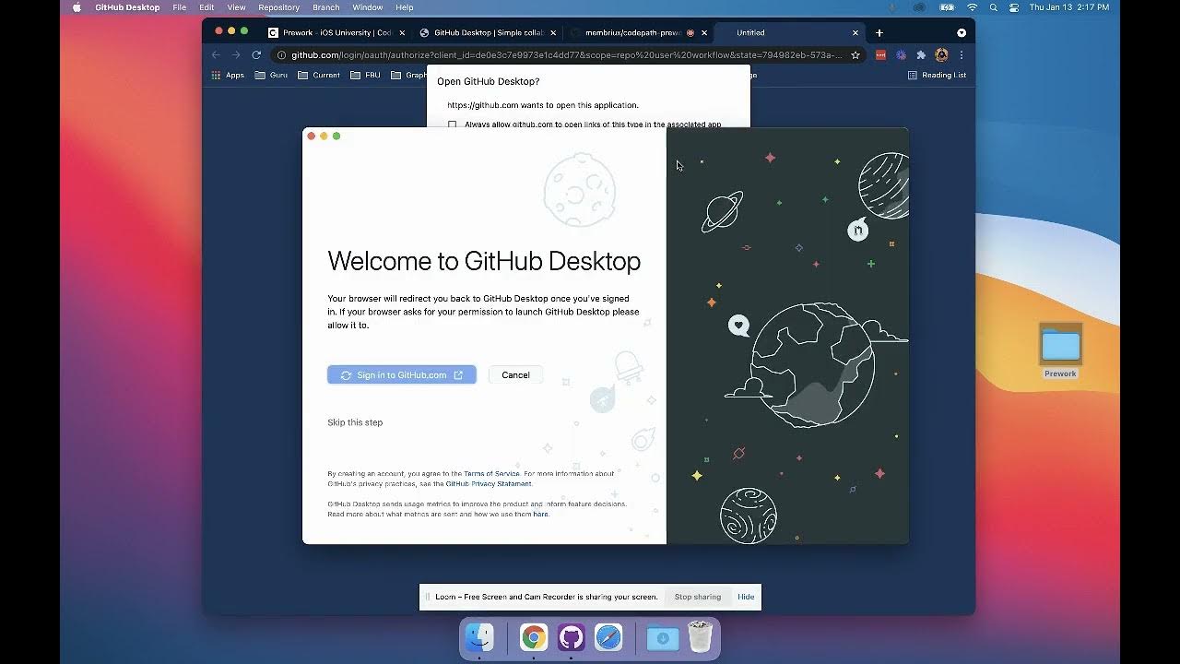Open the Chrome Extensions puzzle icon
The height and width of the screenshot is (664, 1180).
pyautogui.click(x=921, y=54)
